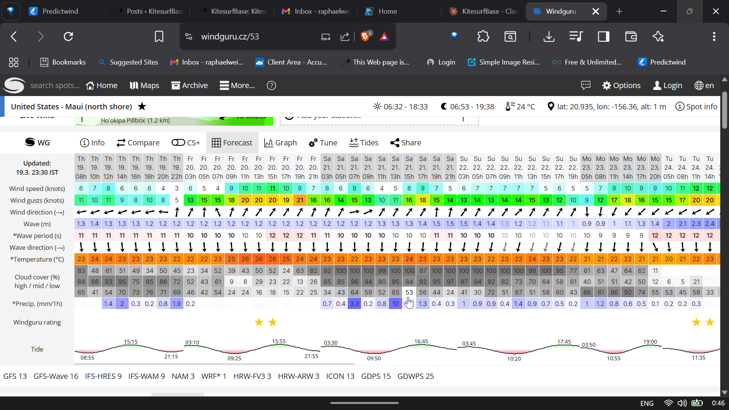Open browser downloads with the download icon
Screen dimensions: 729x410
tap(549, 36)
